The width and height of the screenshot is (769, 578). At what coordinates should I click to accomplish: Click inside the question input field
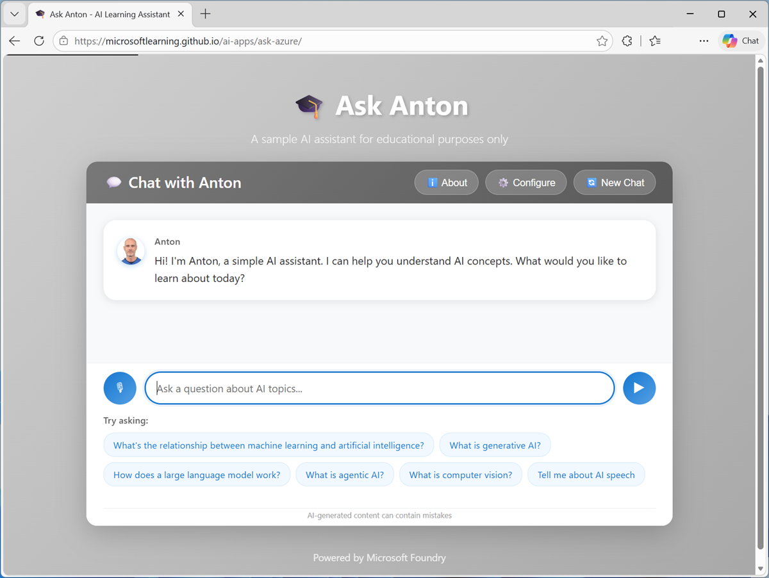(x=379, y=388)
